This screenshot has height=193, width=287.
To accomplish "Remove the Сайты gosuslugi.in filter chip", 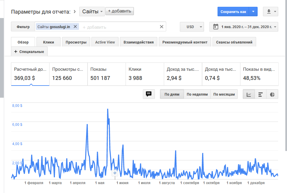I will 75,26.
